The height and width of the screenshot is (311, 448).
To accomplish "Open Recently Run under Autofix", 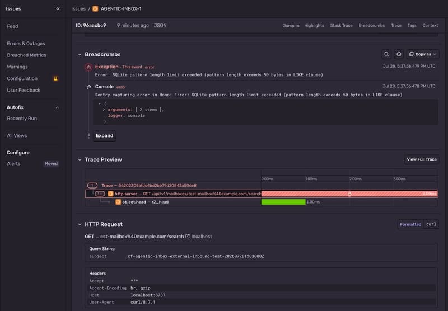I will click(x=22, y=119).
